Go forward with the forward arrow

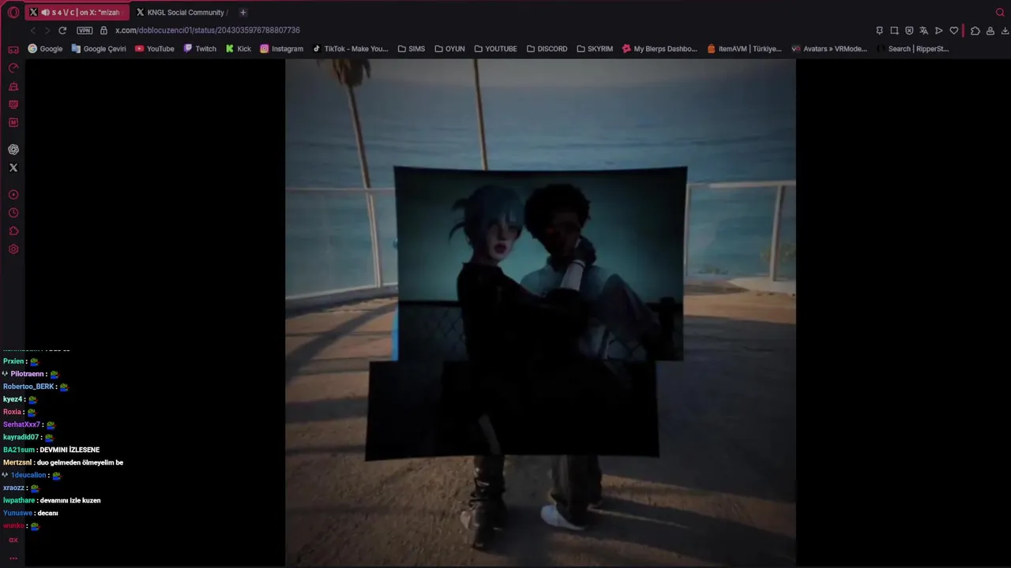pyautogui.click(x=47, y=30)
